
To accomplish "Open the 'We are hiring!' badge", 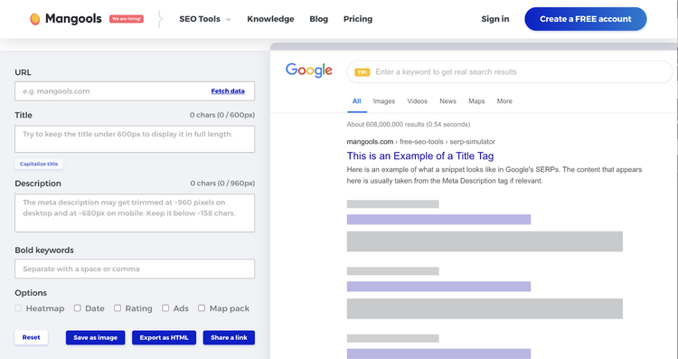I will coord(127,19).
